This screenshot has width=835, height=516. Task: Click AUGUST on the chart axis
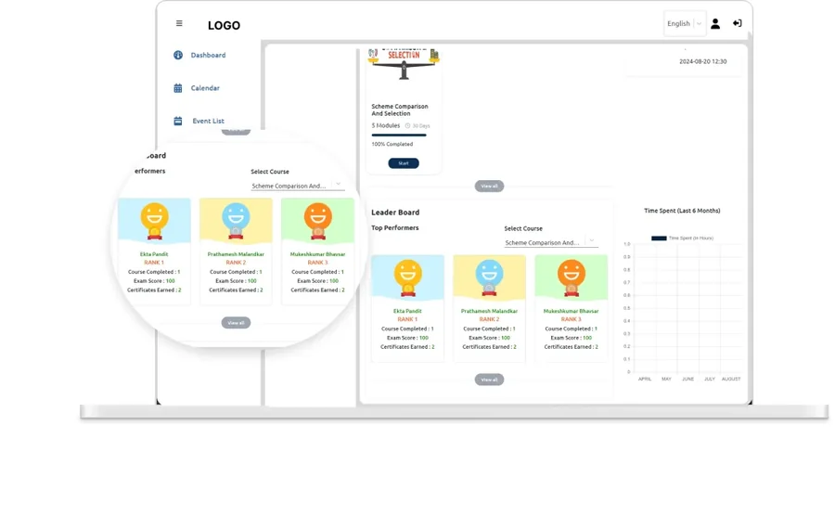pos(731,380)
